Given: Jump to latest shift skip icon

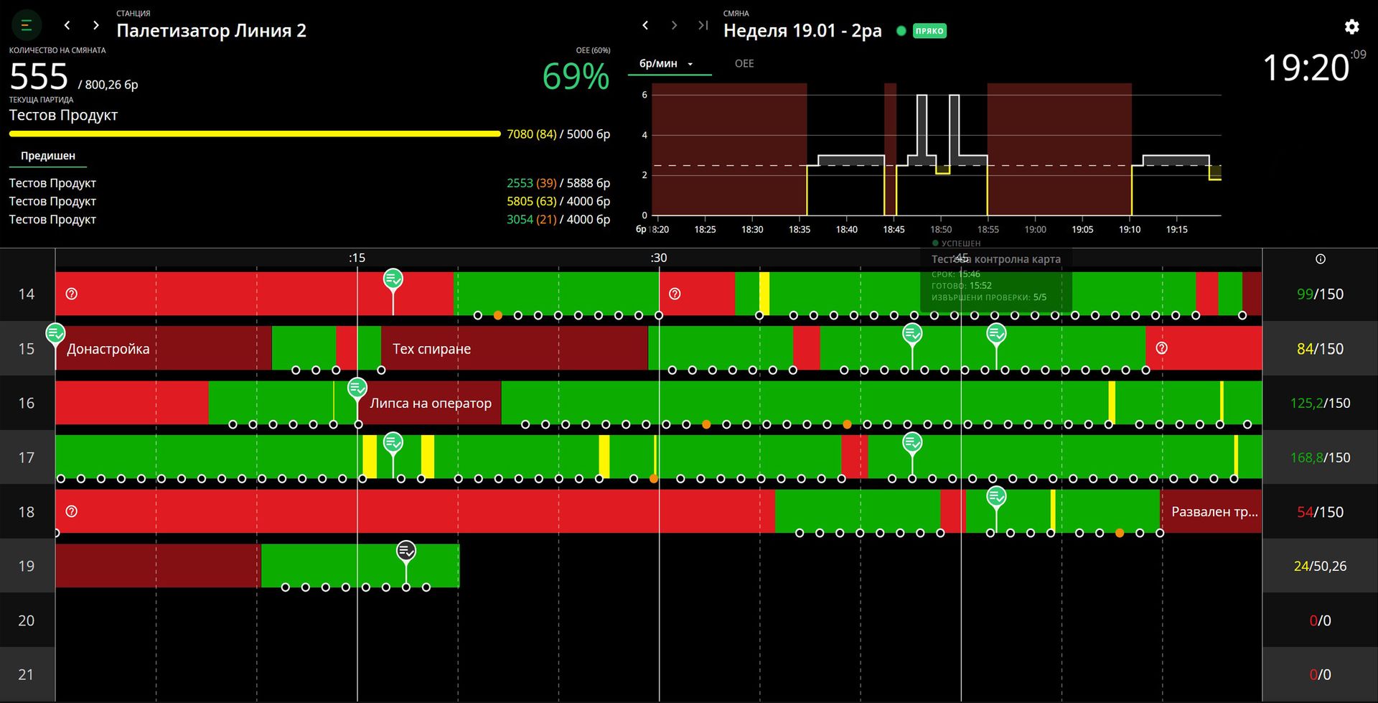Looking at the screenshot, I should click(703, 25).
